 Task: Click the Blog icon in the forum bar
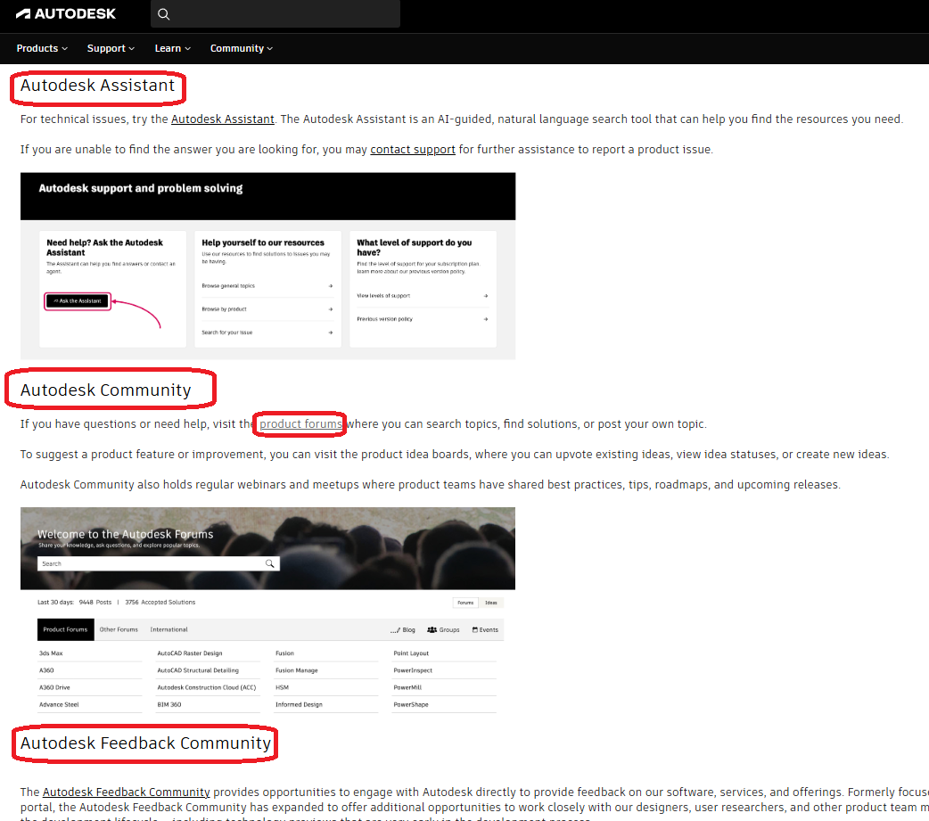(x=397, y=629)
